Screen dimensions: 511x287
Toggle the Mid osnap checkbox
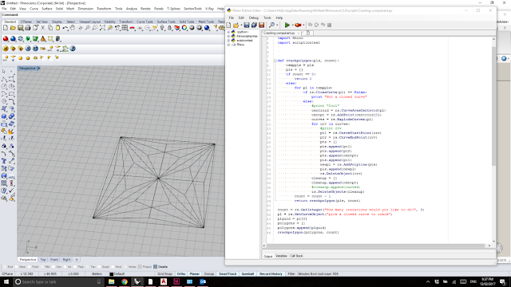pos(42,267)
